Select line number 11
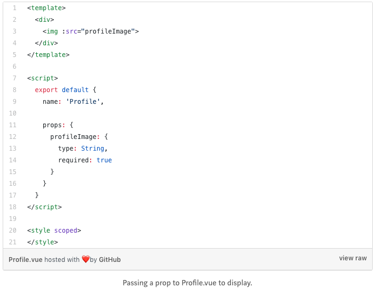Screen dimensions: 377x288 (13, 125)
